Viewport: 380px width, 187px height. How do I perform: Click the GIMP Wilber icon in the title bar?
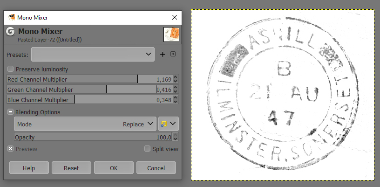tap(11, 17)
